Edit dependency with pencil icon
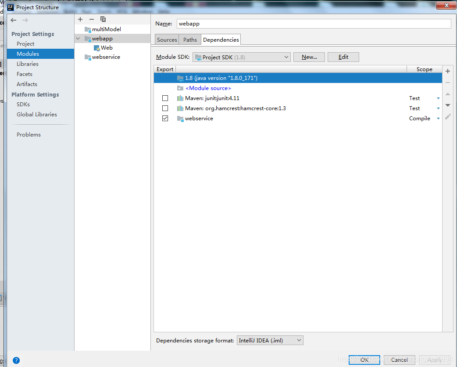This screenshot has height=367, width=457. pyautogui.click(x=448, y=117)
